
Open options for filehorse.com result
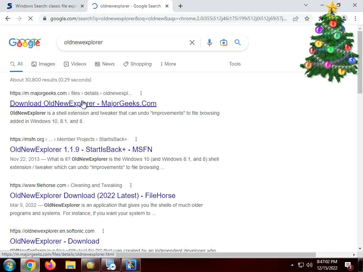click(x=131, y=185)
